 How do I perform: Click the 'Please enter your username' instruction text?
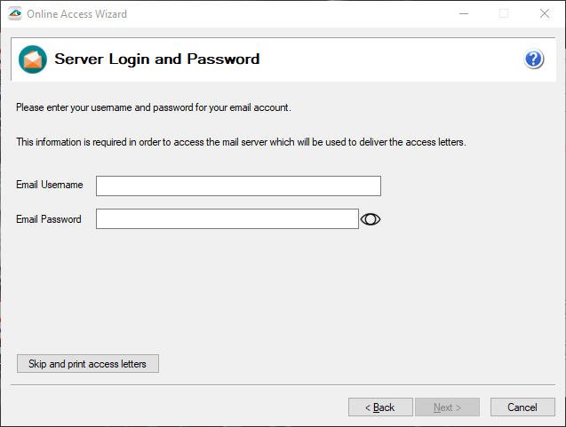coord(154,108)
